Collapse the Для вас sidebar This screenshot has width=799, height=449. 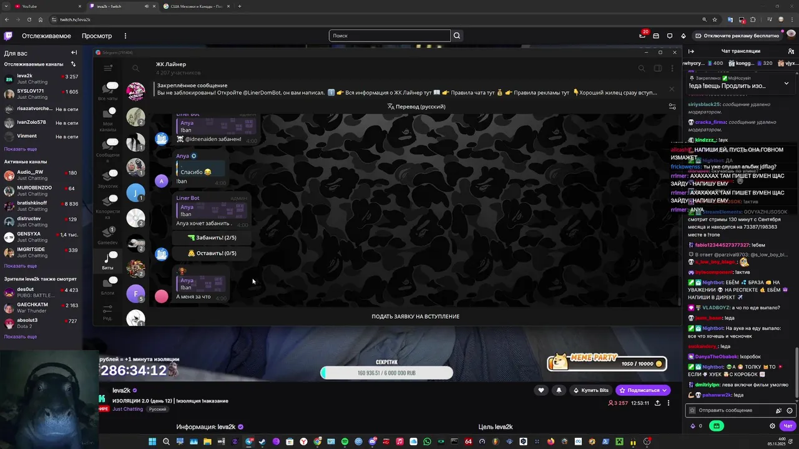point(74,52)
